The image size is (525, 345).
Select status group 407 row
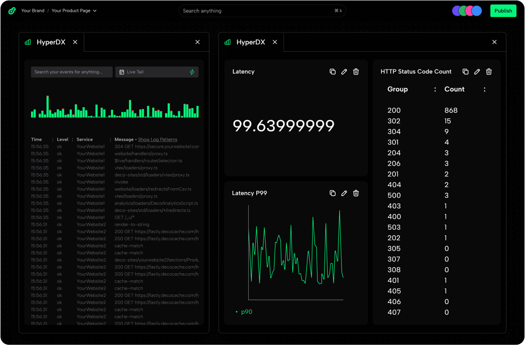pos(437,312)
